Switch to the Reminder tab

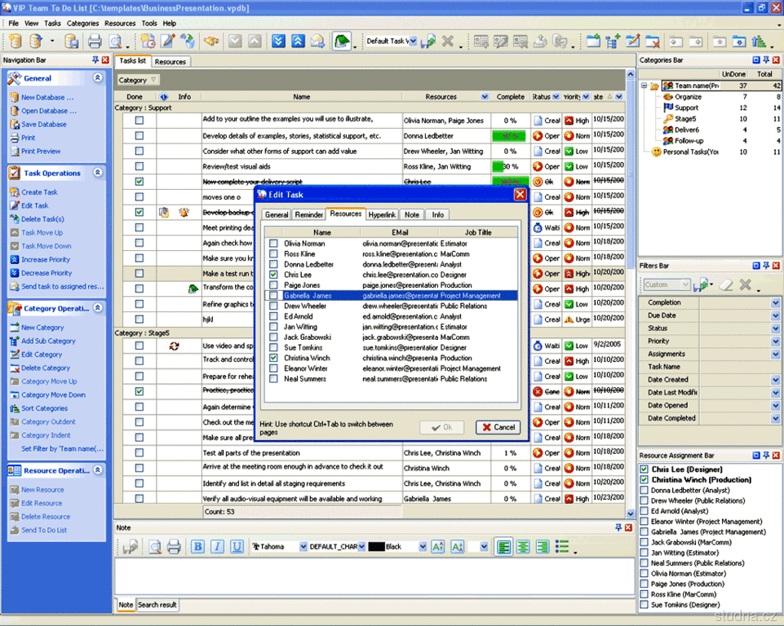pyautogui.click(x=308, y=214)
